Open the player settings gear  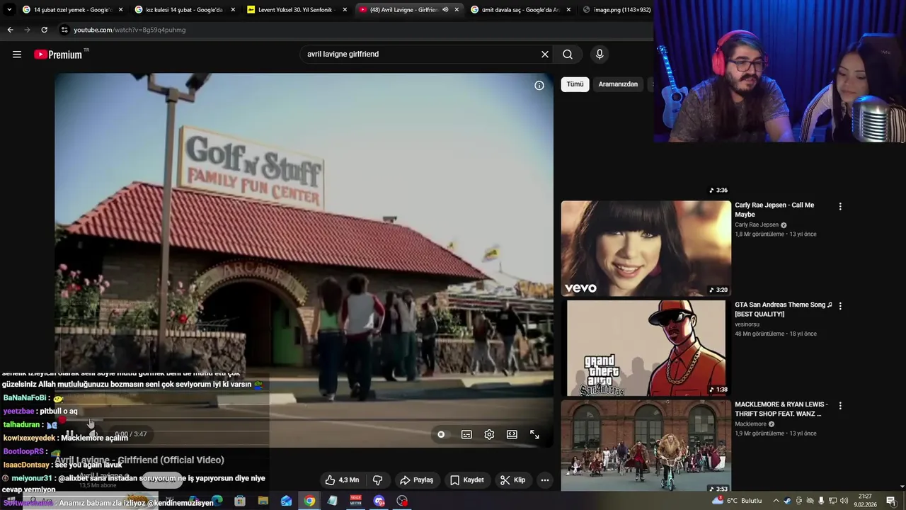coord(489,434)
